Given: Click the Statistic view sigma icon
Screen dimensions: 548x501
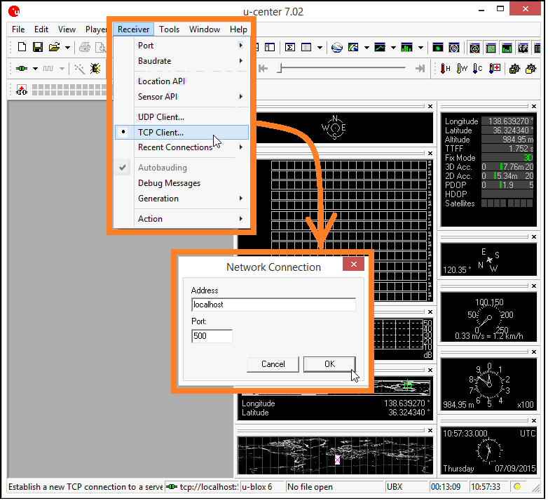Looking at the screenshot, I should click(289, 48).
